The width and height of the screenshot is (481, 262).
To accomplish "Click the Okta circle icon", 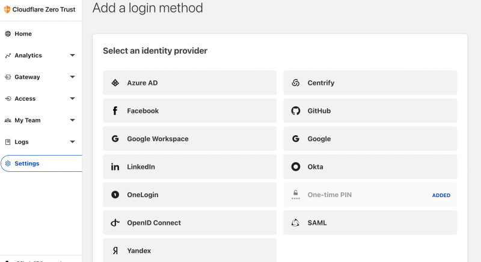I will [x=295, y=167].
